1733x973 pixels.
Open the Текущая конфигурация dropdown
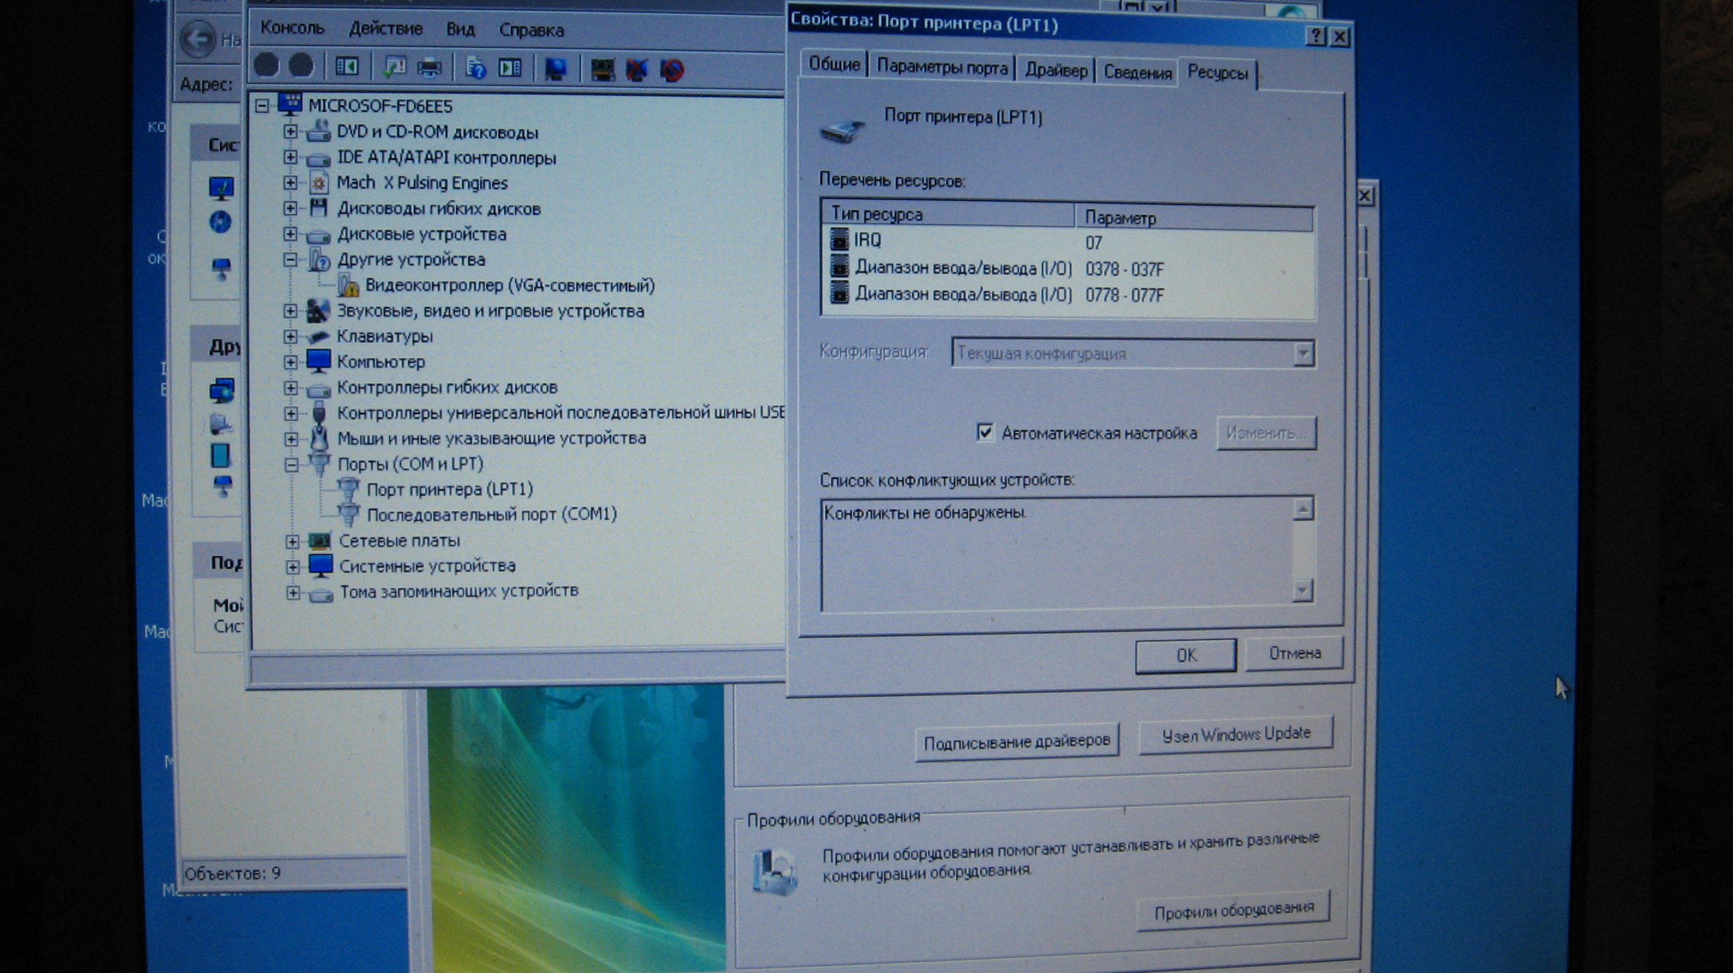point(1302,353)
